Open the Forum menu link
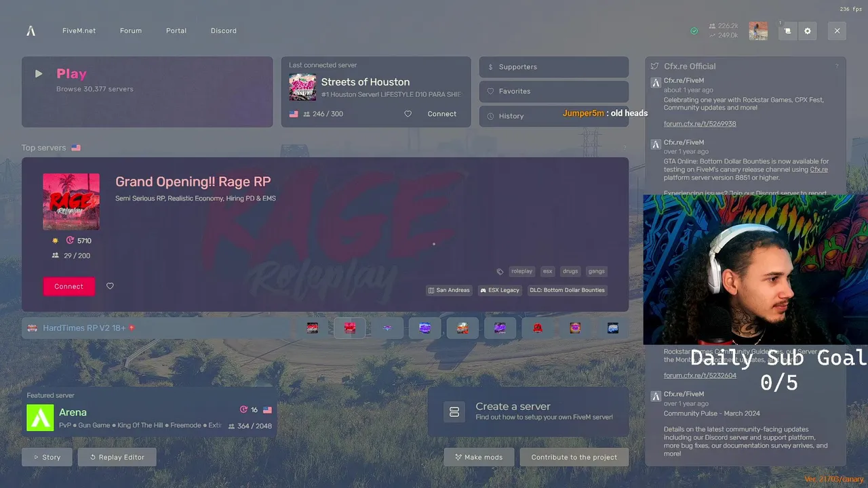 (x=131, y=31)
